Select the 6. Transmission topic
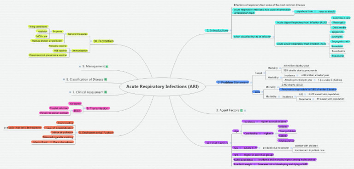Viewport: 354px width, 169px height. point(98,108)
